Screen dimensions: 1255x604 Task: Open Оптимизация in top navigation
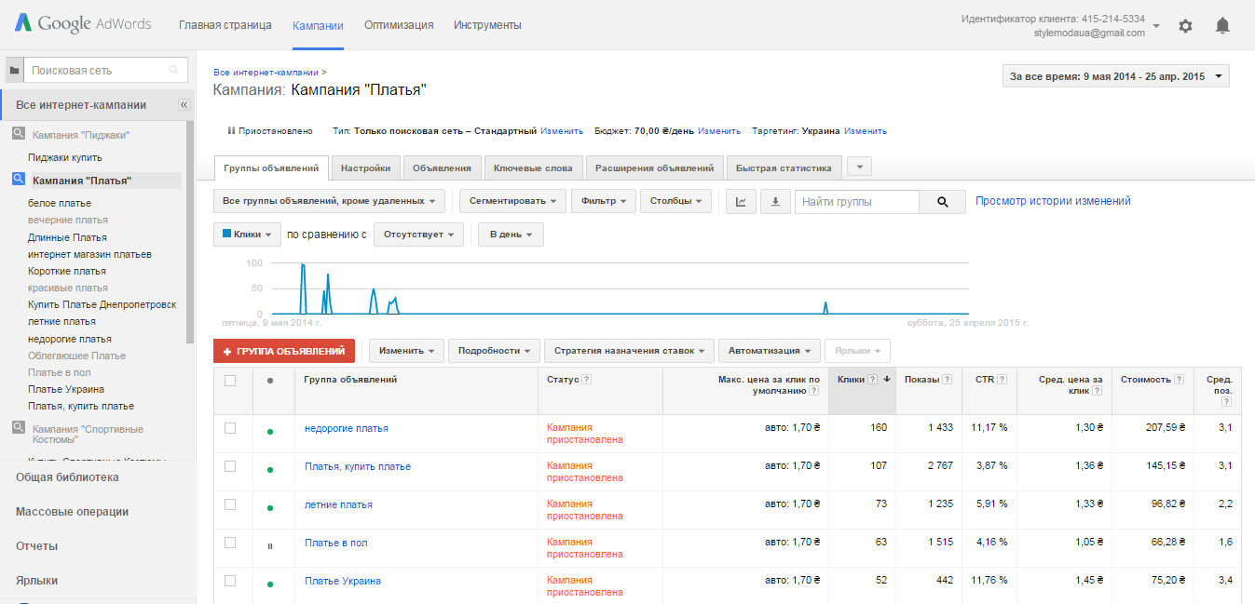tap(399, 25)
